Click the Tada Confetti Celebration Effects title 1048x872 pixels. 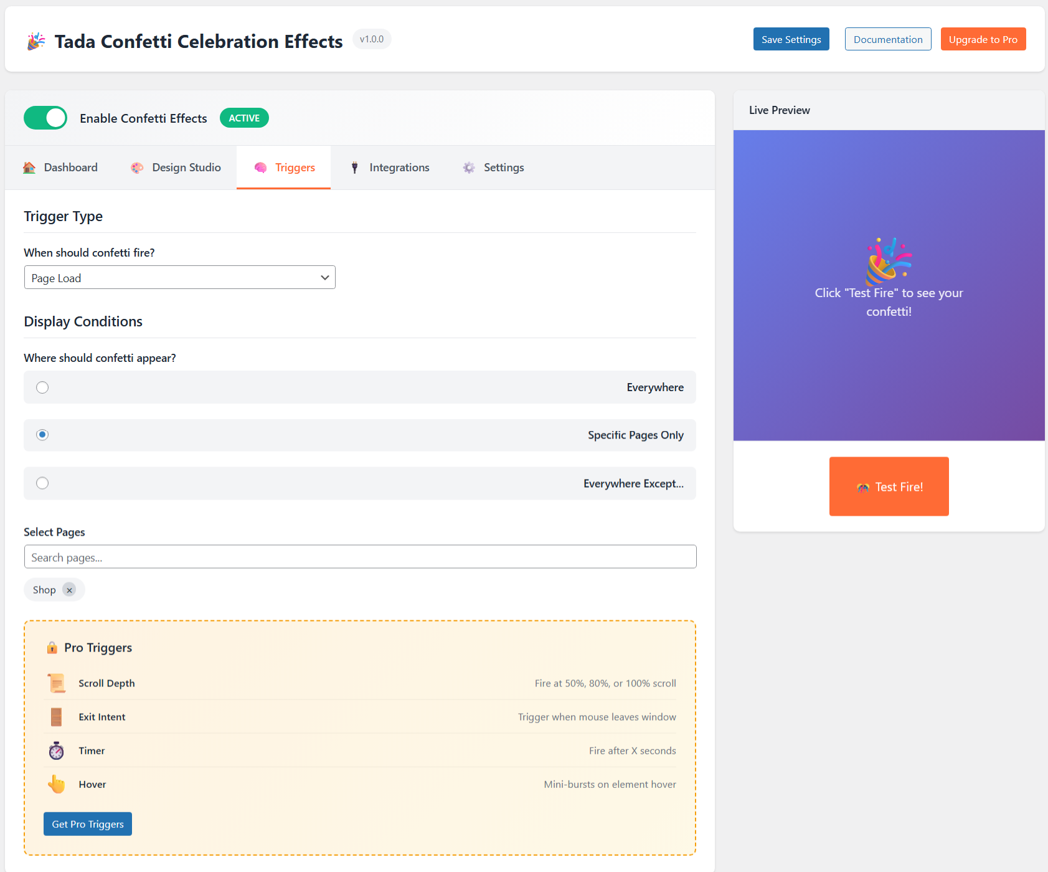(199, 41)
